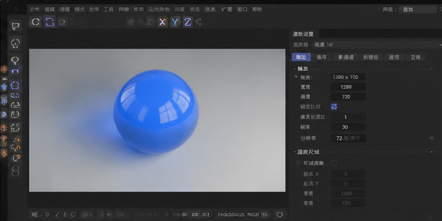Click the current frame field showing 0 in timeline
This screenshot has width=442, height=221.
47,215
